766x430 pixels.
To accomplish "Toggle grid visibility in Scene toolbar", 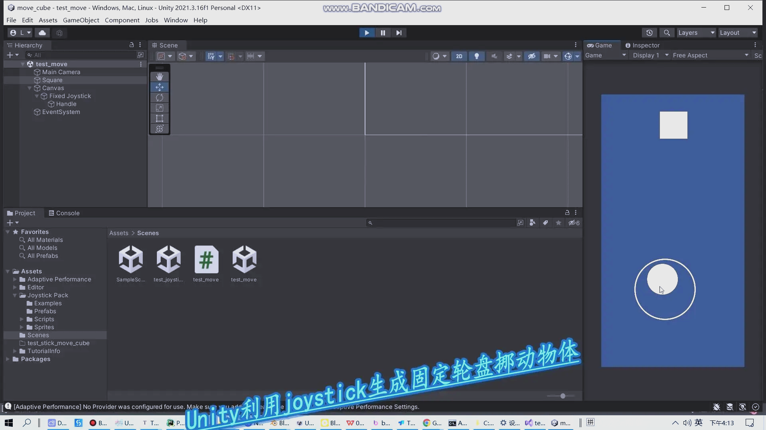I will coord(211,56).
